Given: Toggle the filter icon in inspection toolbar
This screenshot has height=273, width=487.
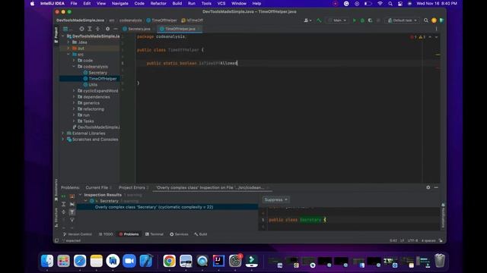Looking at the screenshot, I should coord(72,212).
